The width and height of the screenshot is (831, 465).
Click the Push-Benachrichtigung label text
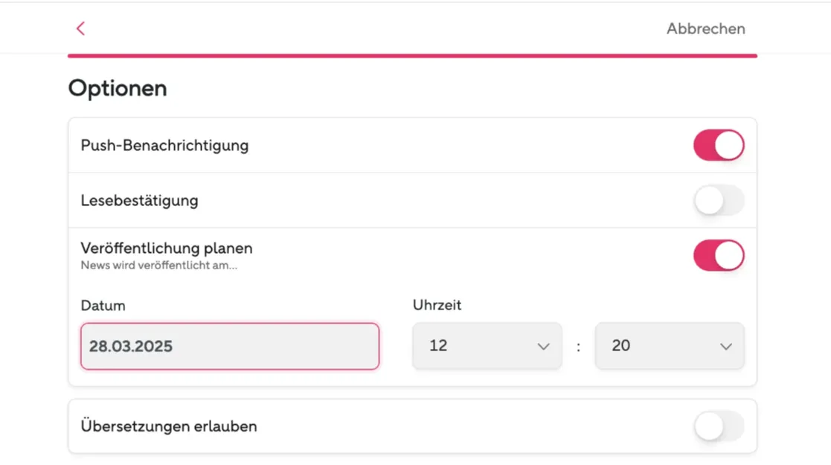(164, 145)
